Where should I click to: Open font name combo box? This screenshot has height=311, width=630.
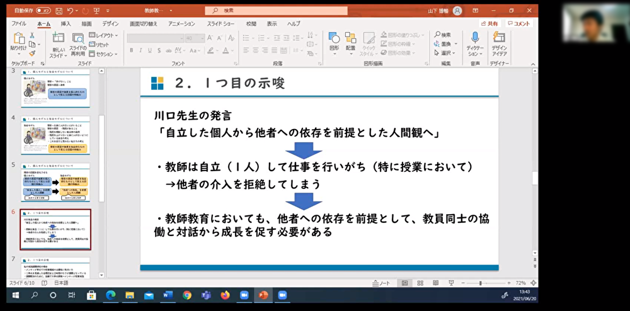(156, 38)
